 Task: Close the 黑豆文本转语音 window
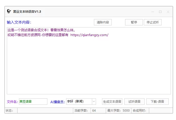tap(168, 12)
